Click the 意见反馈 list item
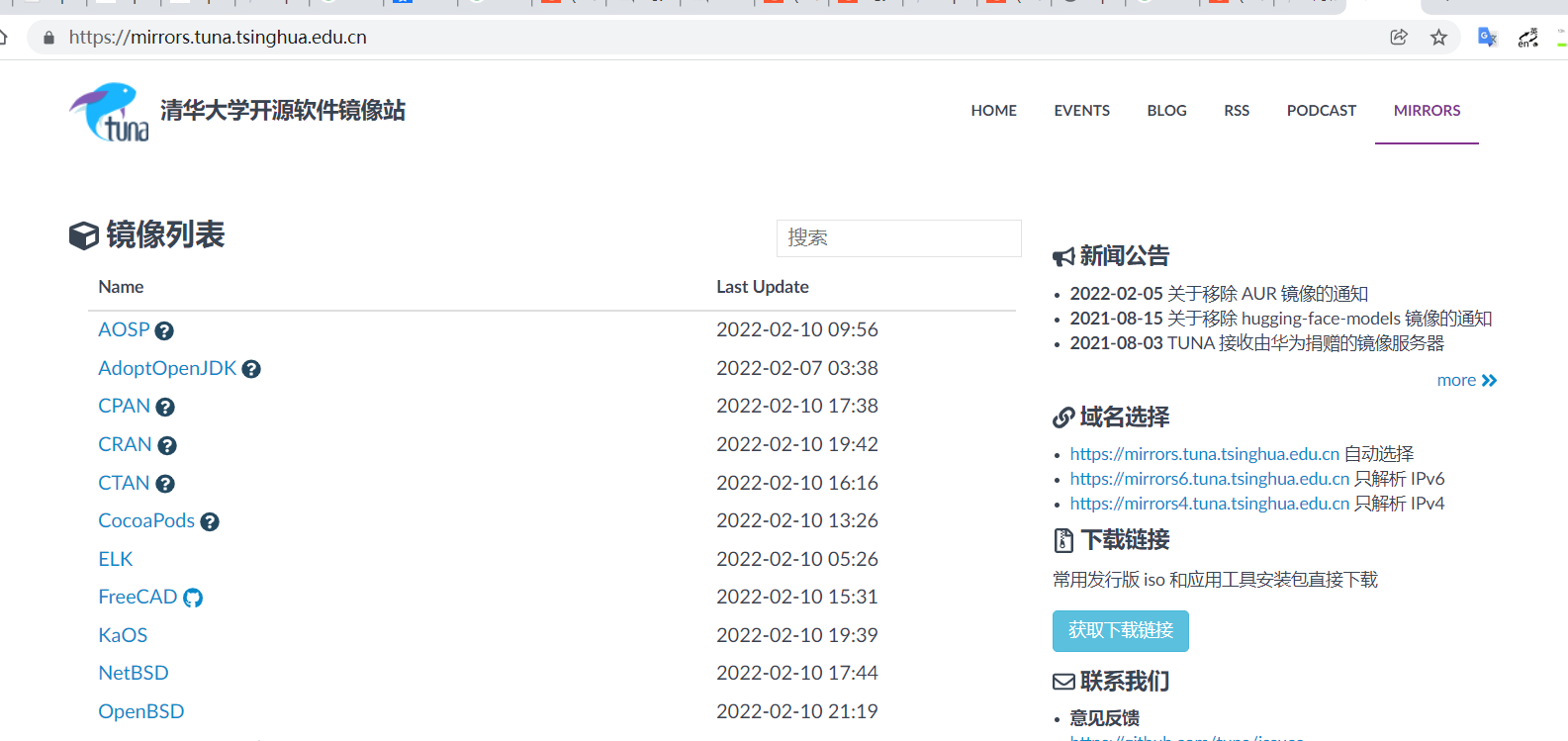1568x741 pixels. pos(1104,718)
